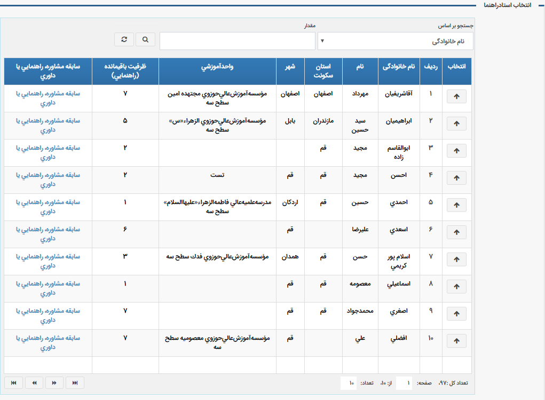Image resolution: width=545 pixels, height=400 pixels.
Task: Click the search magnifier icon button
Action: pyautogui.click(x=145, y=39)
